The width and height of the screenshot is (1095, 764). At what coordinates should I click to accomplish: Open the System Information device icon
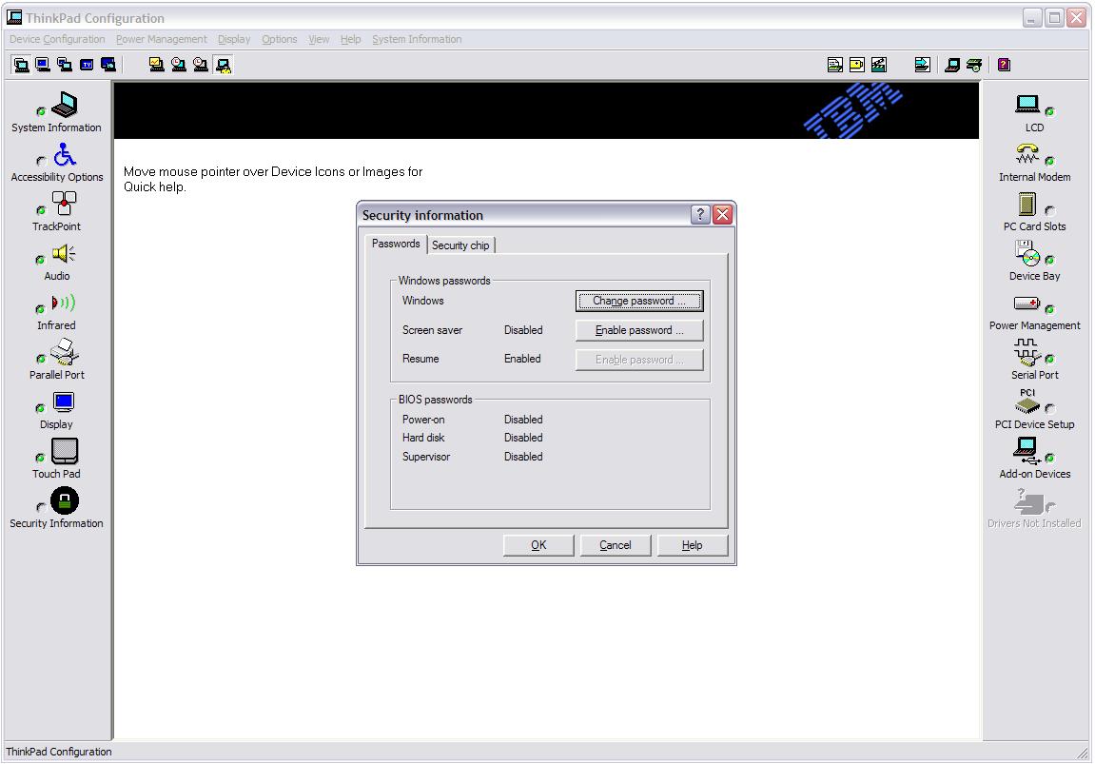pos(64,106)
